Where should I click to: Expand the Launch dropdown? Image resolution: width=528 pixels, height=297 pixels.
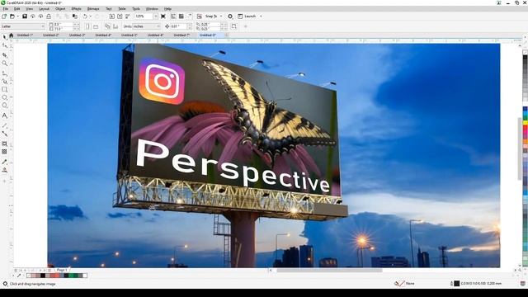pyautogui.click(x=261, y=16)
